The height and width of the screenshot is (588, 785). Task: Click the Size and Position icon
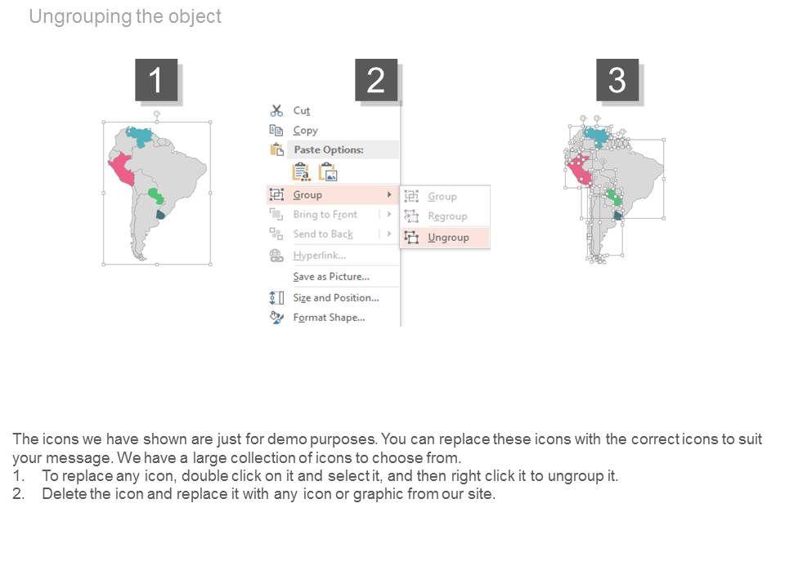point(276,297)
